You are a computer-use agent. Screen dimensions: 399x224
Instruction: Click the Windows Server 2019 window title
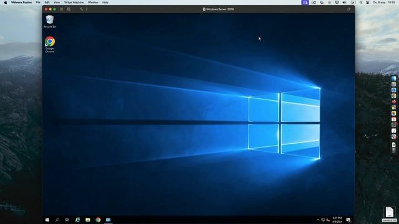[x=220, y=9]
